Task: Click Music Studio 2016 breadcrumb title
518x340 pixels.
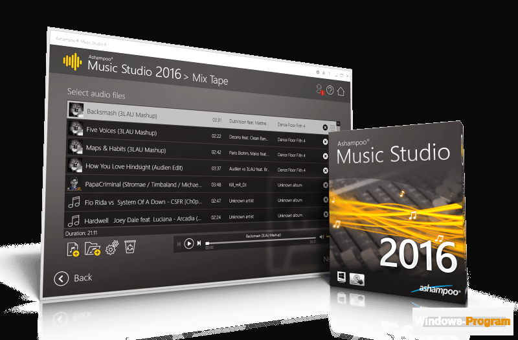Action: [135, 69]
